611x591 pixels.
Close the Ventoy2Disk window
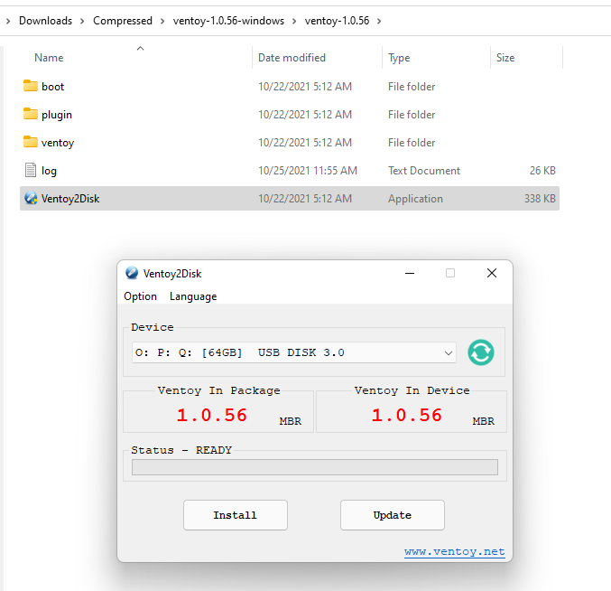point(492,273)
